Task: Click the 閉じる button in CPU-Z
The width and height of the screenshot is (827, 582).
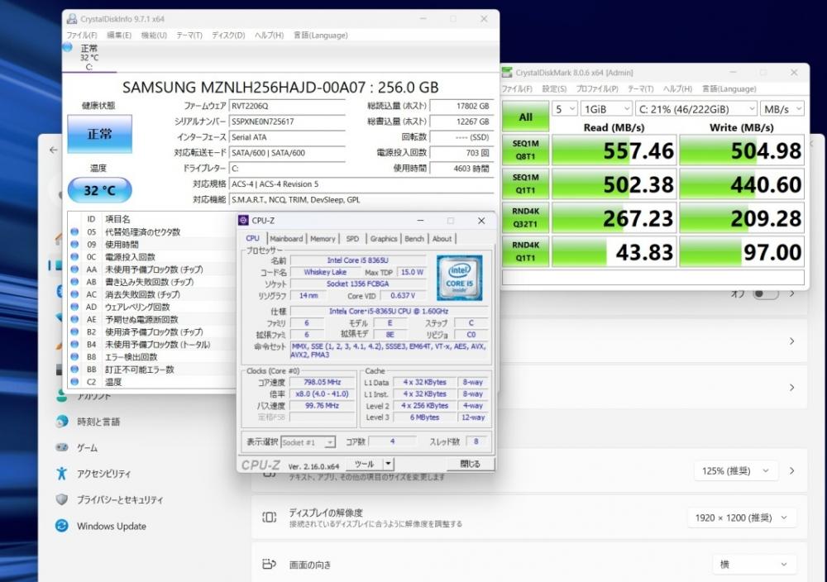Action: click(470, 464)
